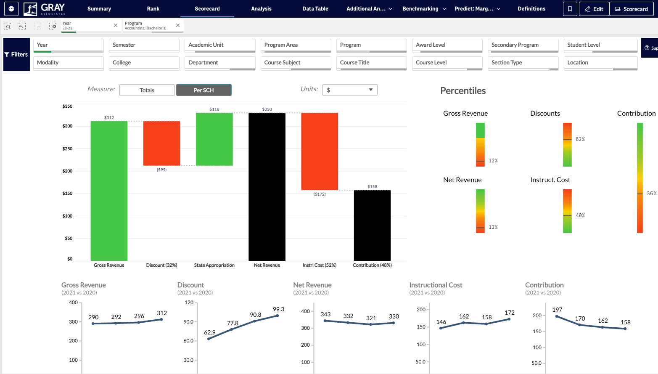Open the bookmark icon in the header
The width and height of the screenshot is (658, 374).
[570, 9]
